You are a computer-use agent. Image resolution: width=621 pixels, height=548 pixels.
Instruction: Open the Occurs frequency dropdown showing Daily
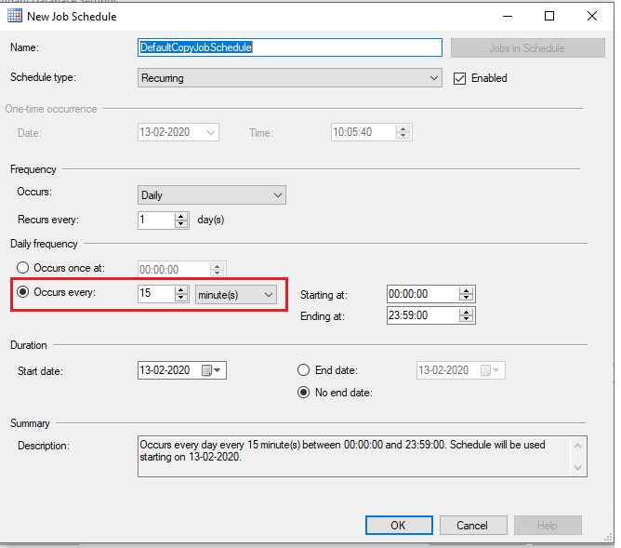[212, 195]
